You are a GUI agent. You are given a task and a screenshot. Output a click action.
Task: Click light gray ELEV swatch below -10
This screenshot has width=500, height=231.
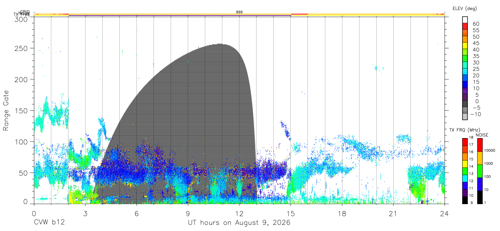[465, 117]
